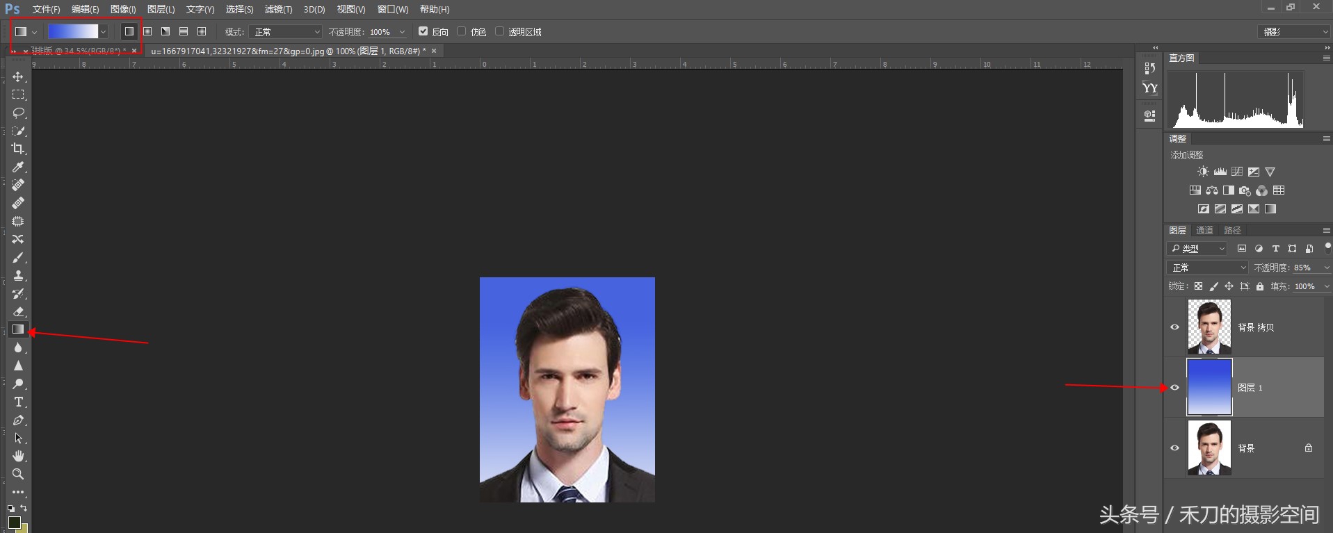The width and height of the screenshot is (1333, 533).
Task: Choose the linear gradient style button
Action: [129, 31]
